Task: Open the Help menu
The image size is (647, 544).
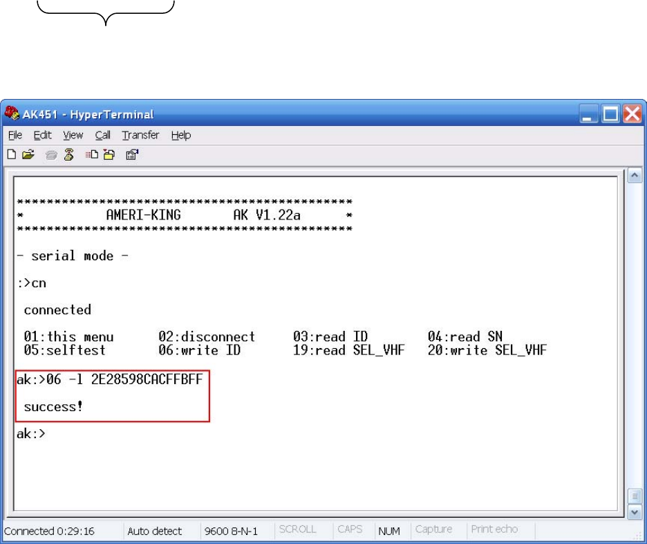Action: tap(181, 136)
